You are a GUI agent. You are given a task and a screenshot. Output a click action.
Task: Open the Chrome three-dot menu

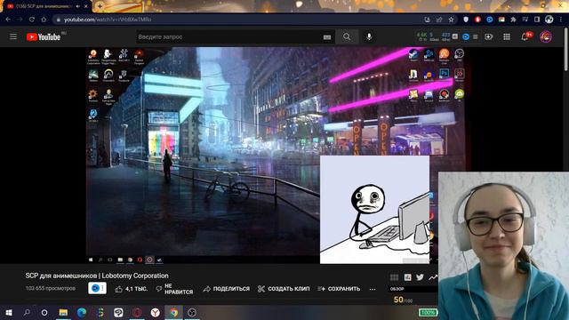coord(561,20)
